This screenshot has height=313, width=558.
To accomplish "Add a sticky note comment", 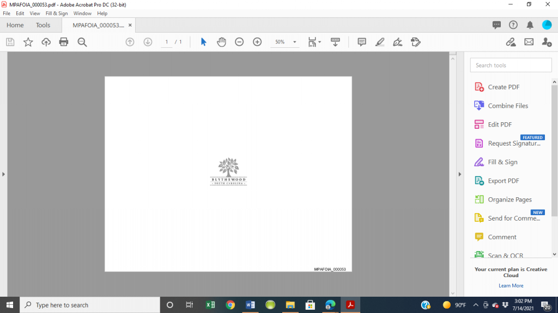I will (x=361, y=42).
